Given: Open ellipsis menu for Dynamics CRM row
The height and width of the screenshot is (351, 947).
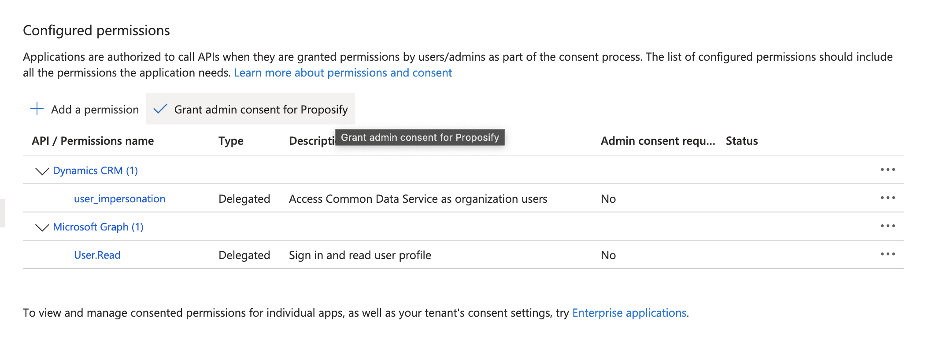Looking at the screenshot, I should 888,170.
